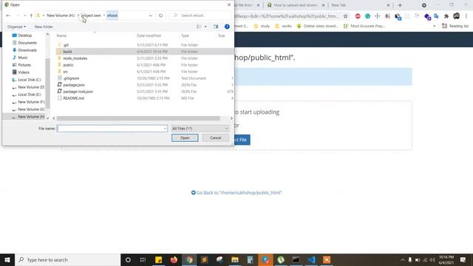Refresh the efood folder listing
The height and width of the screenshot is (266, 473).
(x=161, y=16)
